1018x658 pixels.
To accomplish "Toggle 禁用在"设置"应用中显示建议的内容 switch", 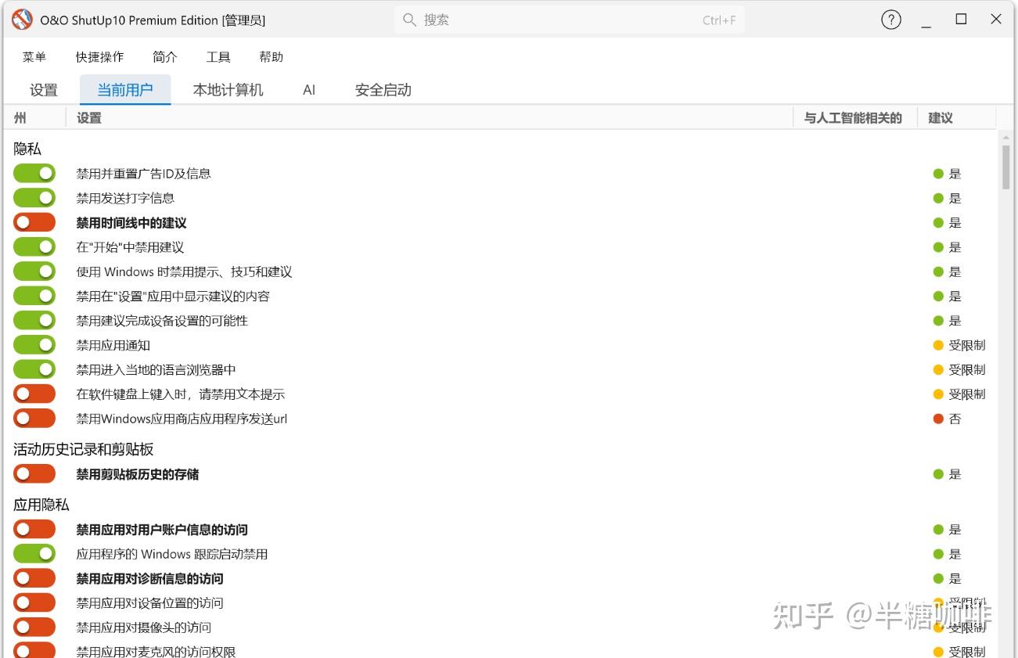I will point(34,297).
